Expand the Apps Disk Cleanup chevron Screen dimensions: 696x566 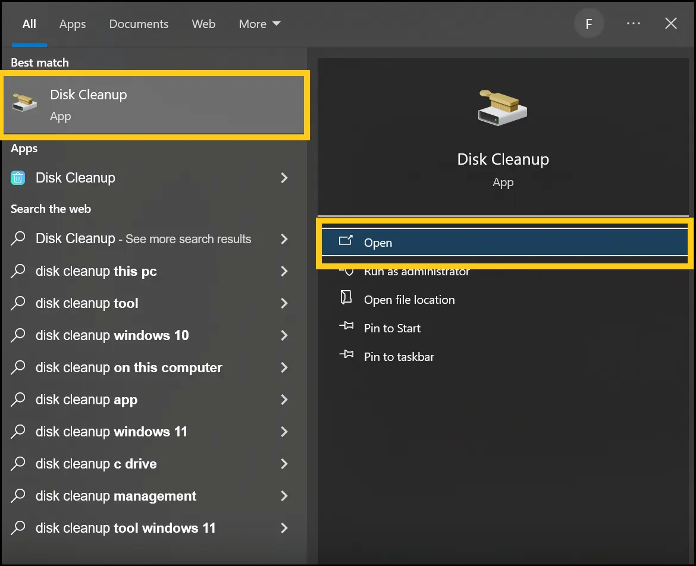(x=284, y=178)
